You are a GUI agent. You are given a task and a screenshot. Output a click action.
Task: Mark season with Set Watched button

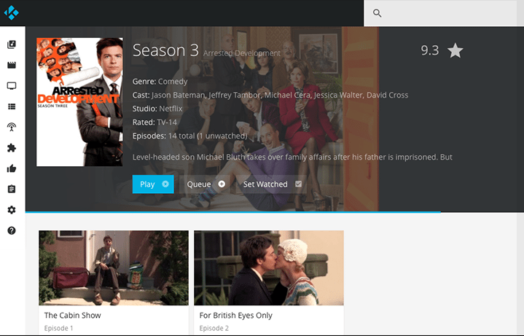[272, 184]
